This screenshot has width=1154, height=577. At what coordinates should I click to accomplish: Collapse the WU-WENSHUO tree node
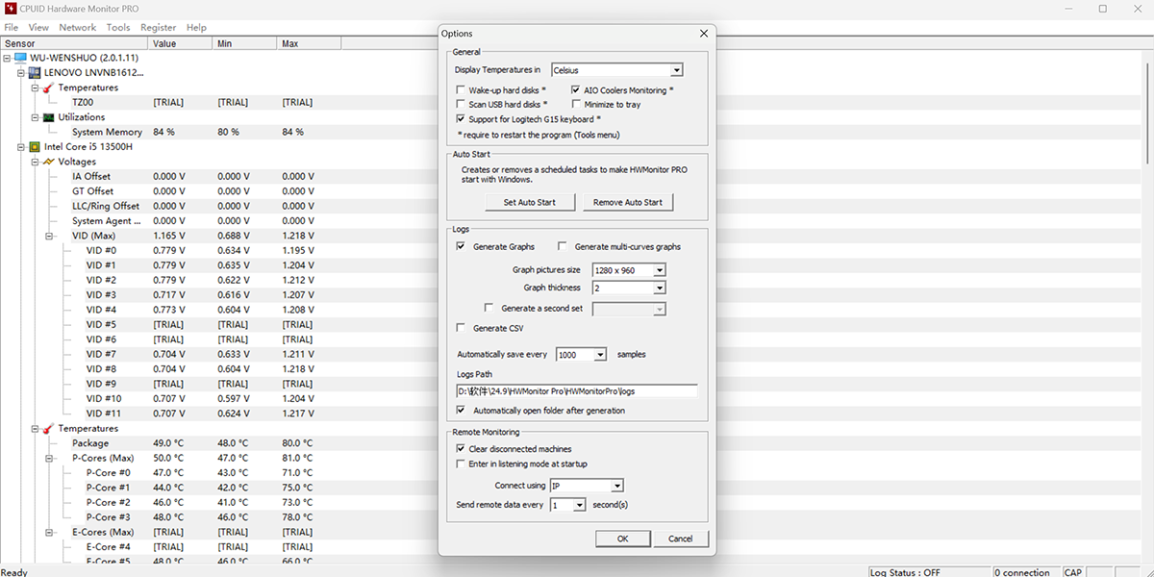coord(8,58)
